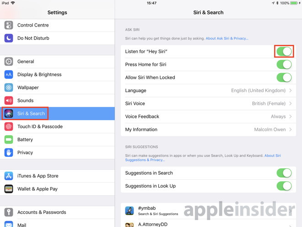Viewport: 302px width, 227px height.
Task: Open Battery via the green battery icon
Action: 9,139
